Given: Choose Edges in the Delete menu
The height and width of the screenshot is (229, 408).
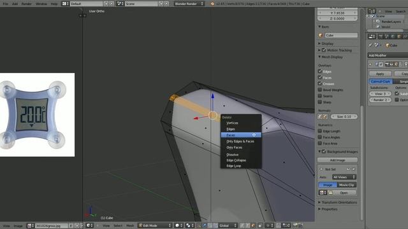Looking at the screenshot, I should pos(241,129).
